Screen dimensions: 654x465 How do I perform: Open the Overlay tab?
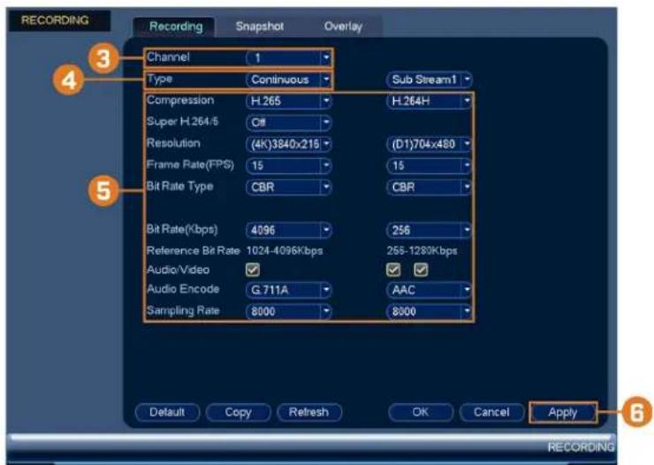(x=343, y=27)
